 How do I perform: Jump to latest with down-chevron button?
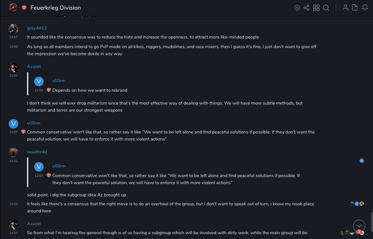[359, 226]
